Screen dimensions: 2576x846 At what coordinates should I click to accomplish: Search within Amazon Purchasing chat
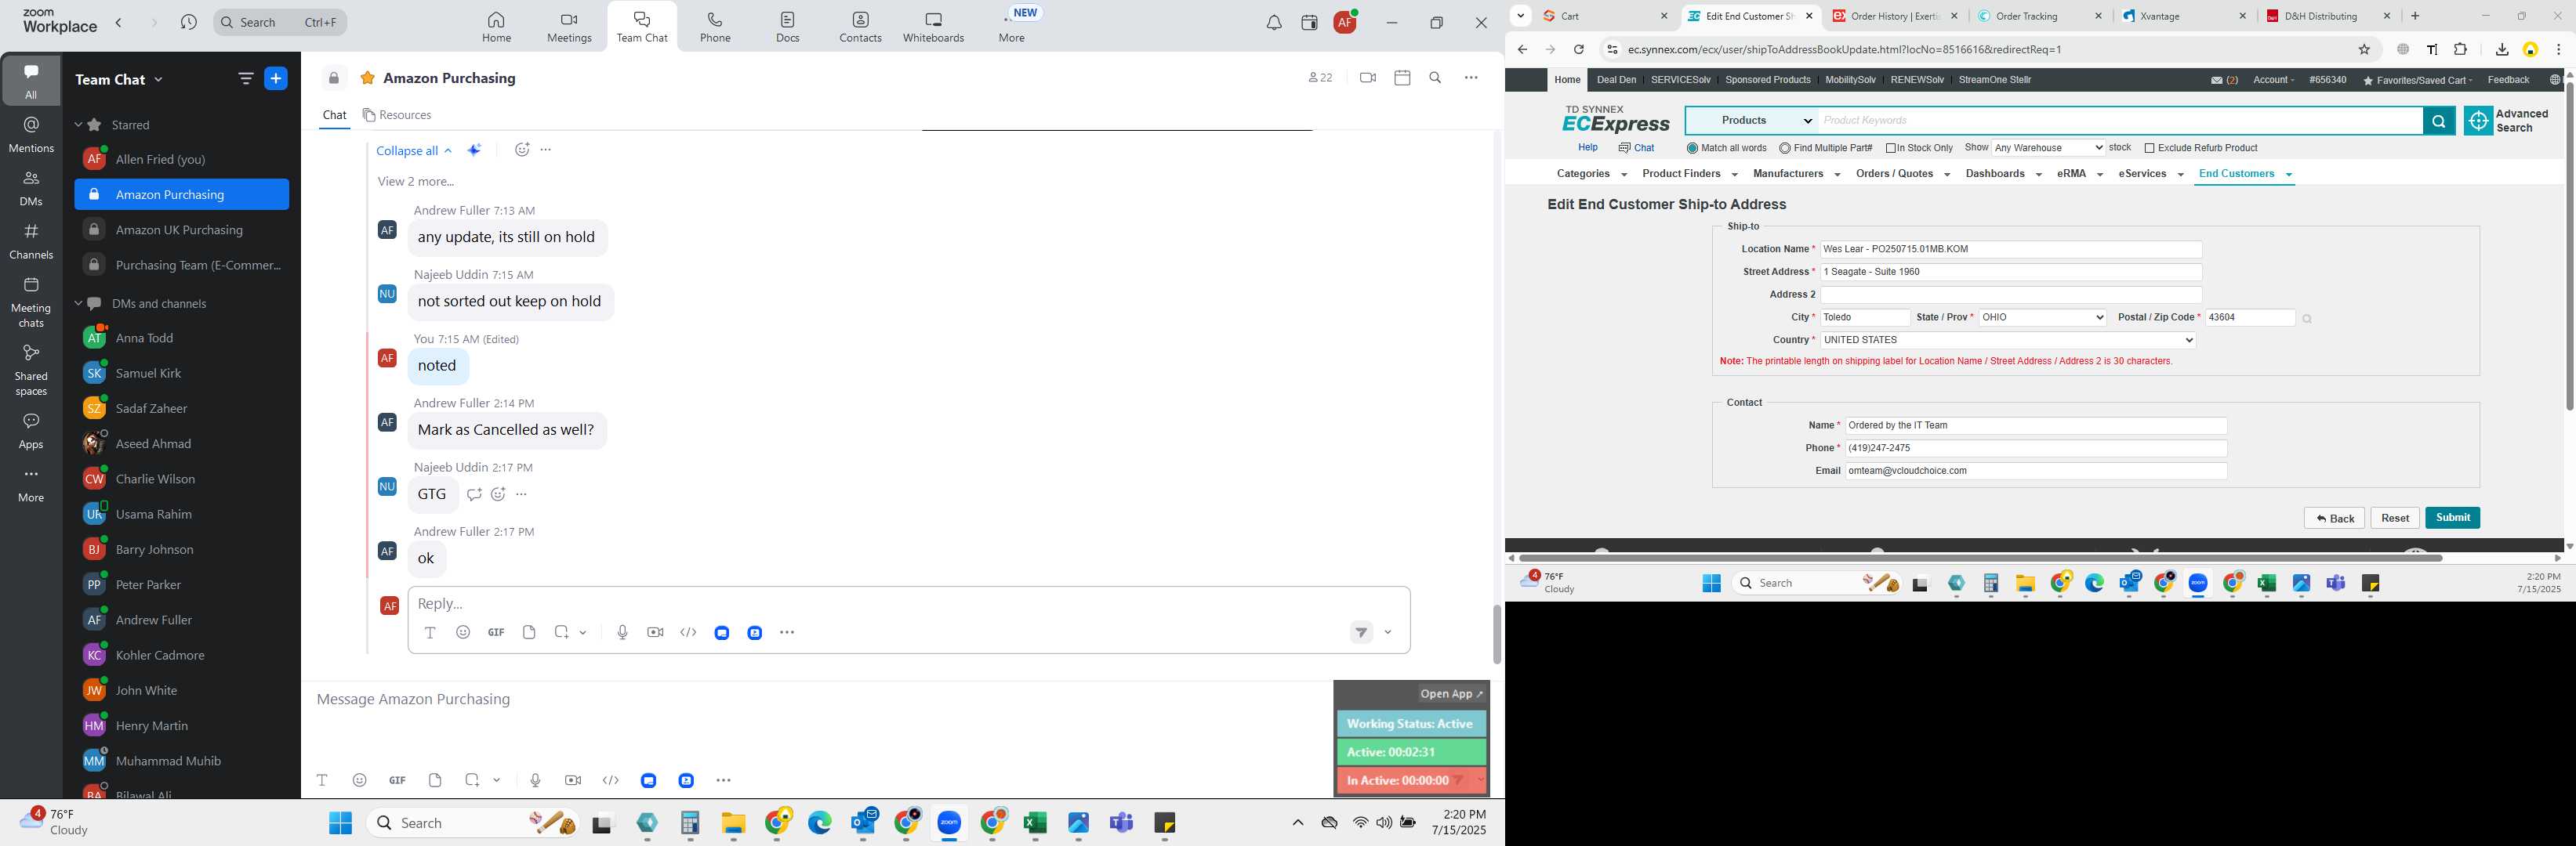(1435, 78)
